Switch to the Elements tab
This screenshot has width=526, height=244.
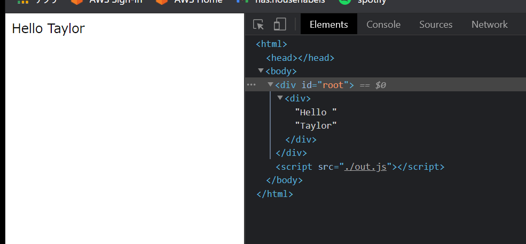329,25
